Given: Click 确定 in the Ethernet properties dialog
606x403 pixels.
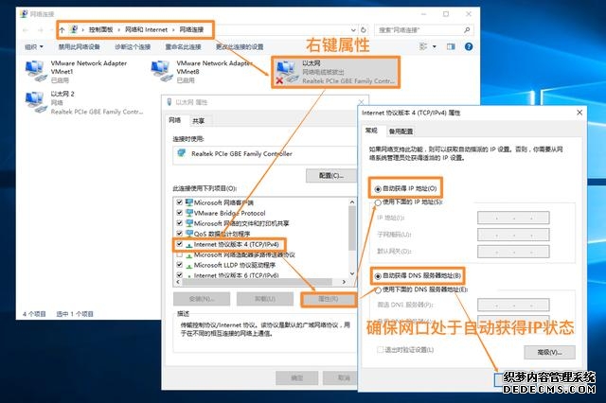Looking at the screenshot, I should (x=296, y=377).
